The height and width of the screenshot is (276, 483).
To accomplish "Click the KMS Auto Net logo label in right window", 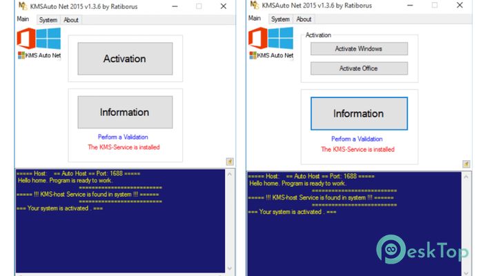I will 271,55.
